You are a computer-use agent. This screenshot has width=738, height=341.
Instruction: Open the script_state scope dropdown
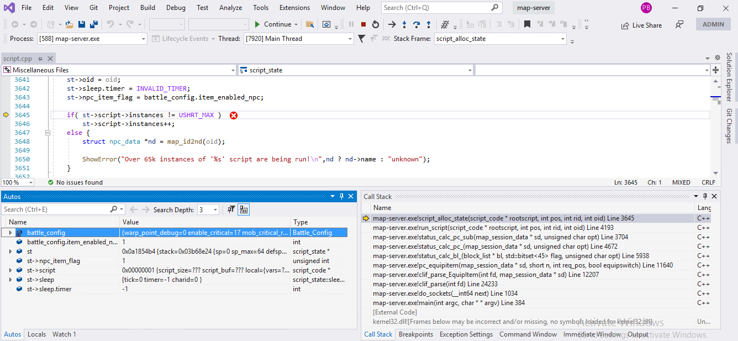coord(470,70)
